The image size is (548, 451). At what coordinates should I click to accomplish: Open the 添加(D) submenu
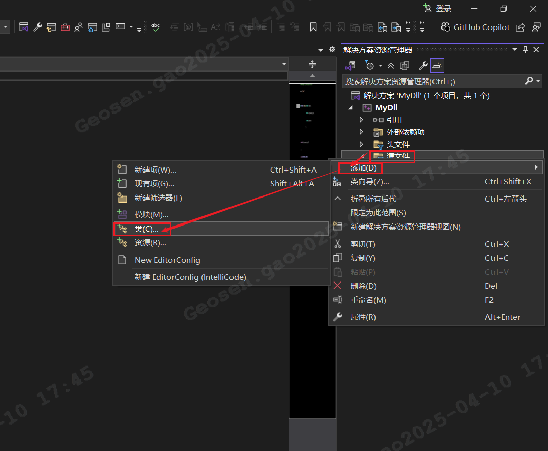point(437,168)
